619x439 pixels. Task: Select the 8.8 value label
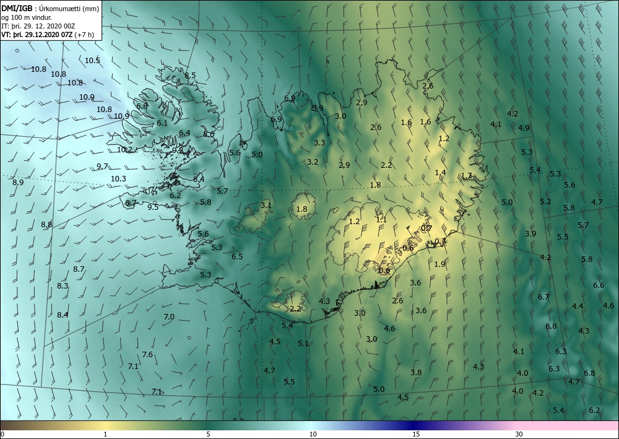point(46,225)
